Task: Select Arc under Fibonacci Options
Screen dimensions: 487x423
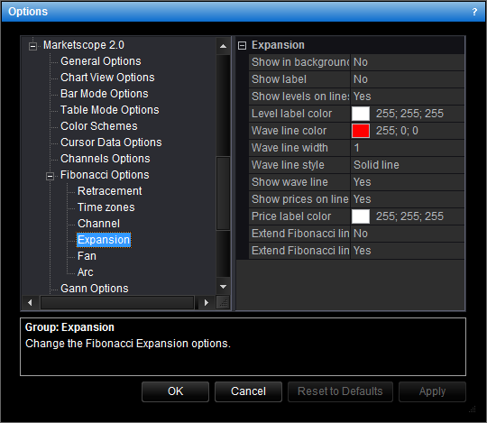Action: [x=85, y=272]
